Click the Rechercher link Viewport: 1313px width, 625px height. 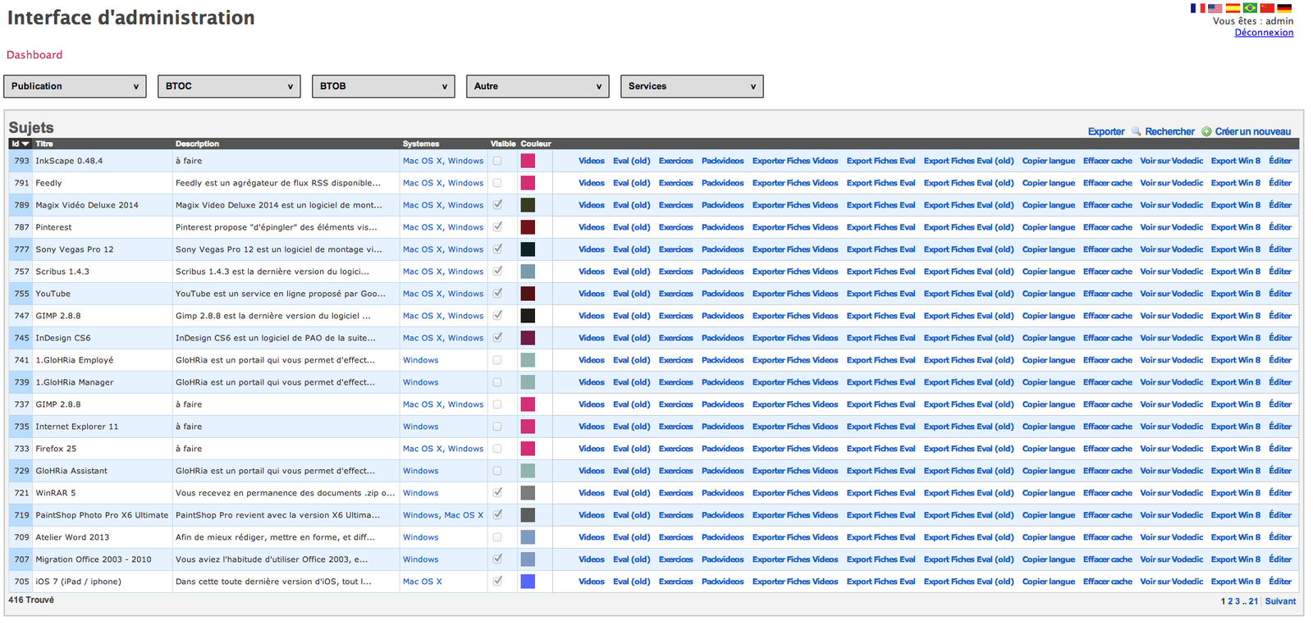[1169, 131]
